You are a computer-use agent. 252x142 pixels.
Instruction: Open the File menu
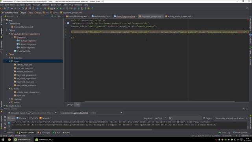2,5
